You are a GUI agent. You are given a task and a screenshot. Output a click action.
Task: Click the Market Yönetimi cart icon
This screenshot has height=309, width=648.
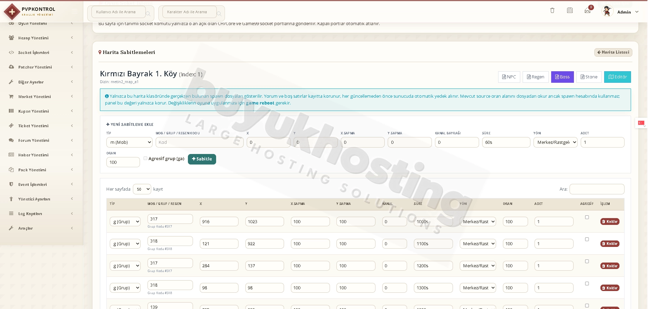[x=11, y=96]
